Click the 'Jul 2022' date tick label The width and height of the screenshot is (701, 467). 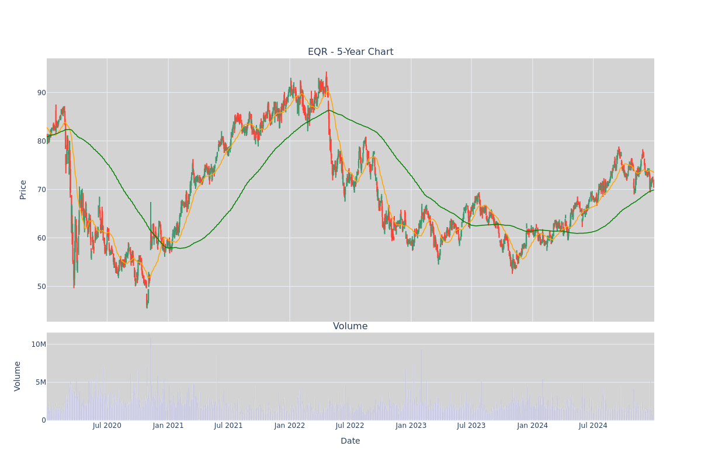(x=350, y=426)
